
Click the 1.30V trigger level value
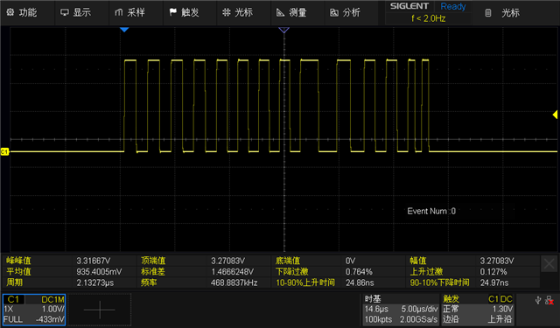tap(502, 309)
